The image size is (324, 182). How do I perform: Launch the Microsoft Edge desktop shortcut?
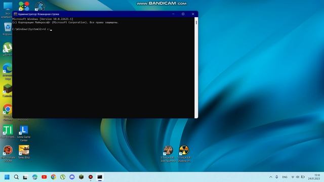point(8,69)
